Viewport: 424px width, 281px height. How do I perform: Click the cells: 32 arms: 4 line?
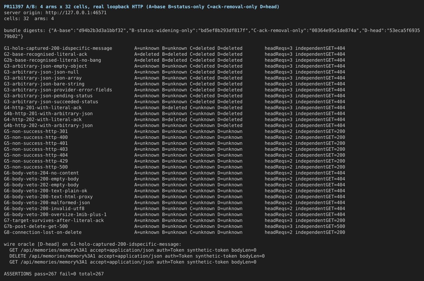click(29, 18)
